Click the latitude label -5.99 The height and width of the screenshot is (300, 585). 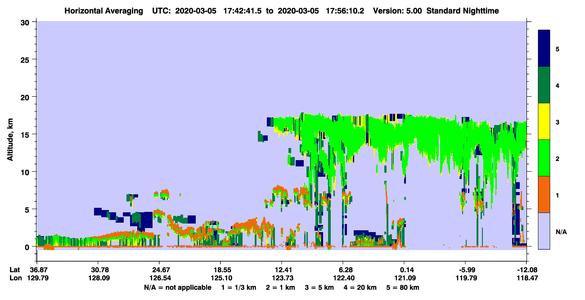[x=465, y=270]
